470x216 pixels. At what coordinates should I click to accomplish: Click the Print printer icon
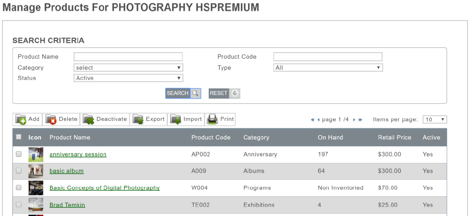[212, 119]
